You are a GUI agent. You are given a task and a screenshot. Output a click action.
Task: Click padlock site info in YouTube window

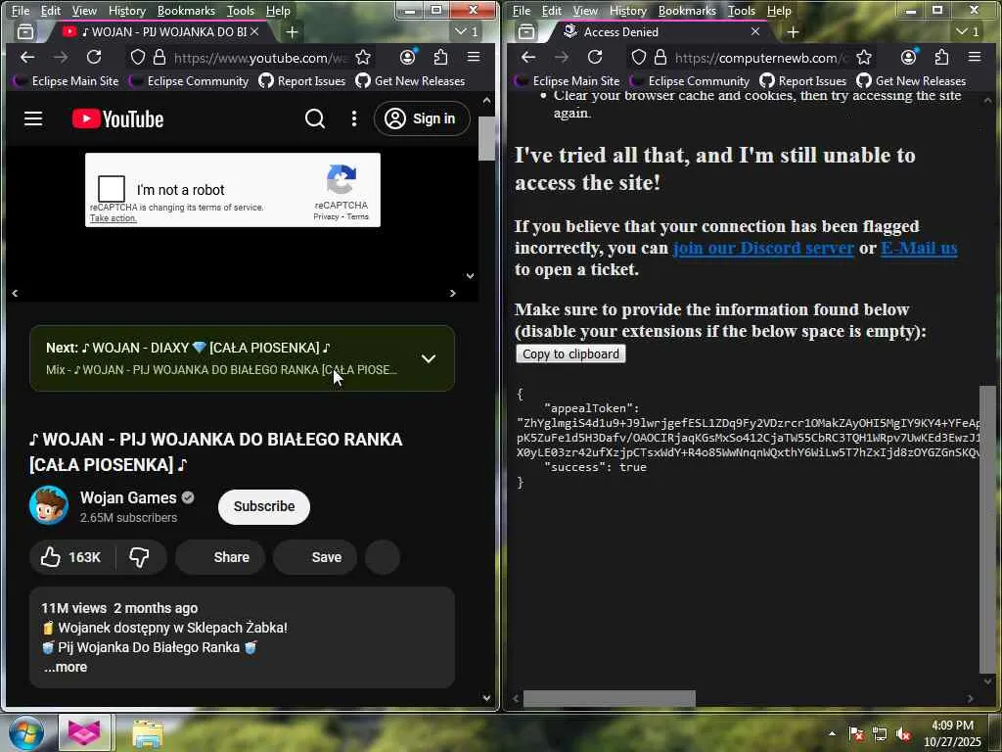[x=159, y=58]
